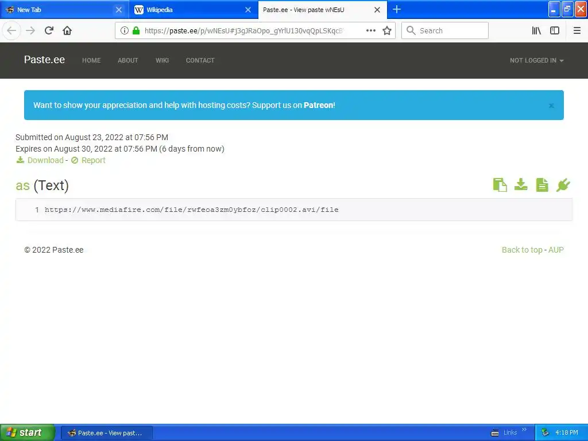Open CONTACT in Paste.ee navbar

(200, 60)
